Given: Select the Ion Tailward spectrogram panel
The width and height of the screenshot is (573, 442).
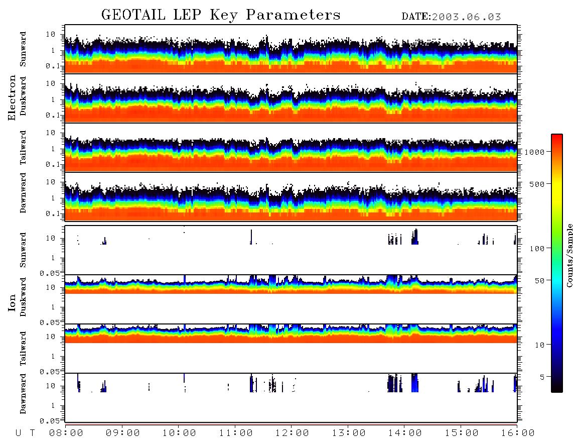Looking at the screenshot, I should [291, 349].
